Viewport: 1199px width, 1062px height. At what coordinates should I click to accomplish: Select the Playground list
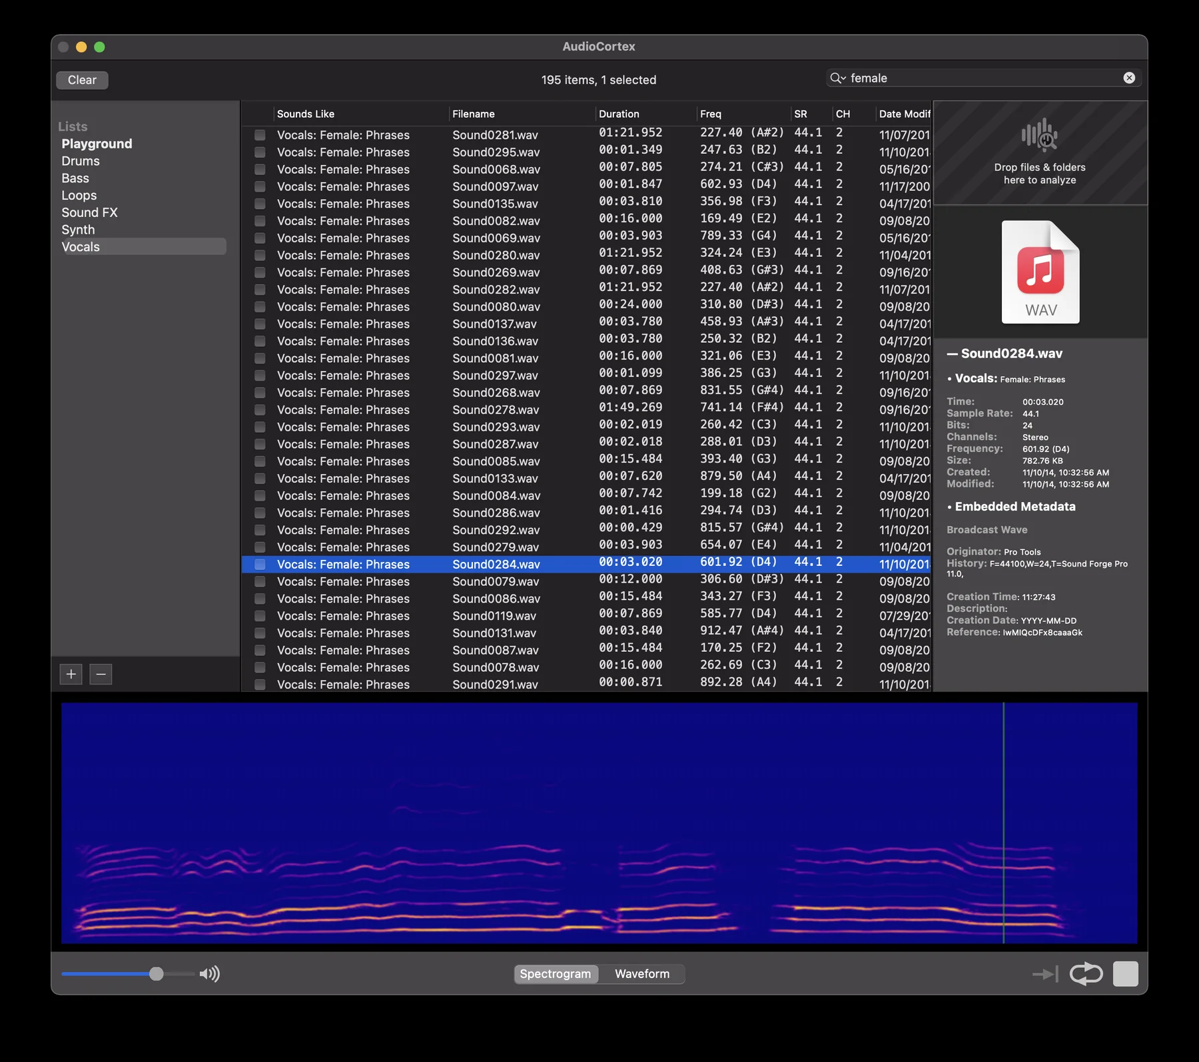point(97,144)
